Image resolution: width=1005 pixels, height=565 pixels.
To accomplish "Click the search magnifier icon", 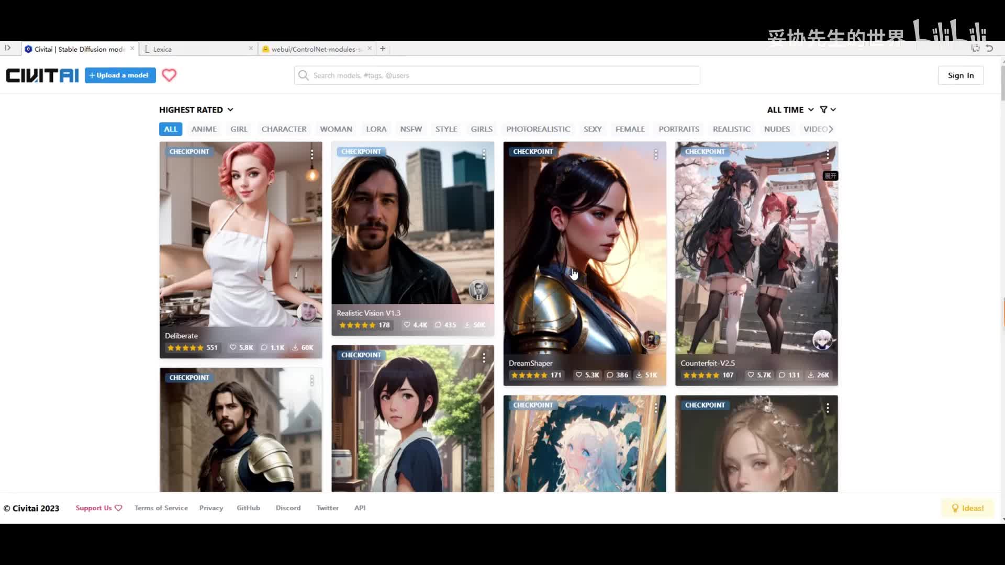I will [304, 75].
